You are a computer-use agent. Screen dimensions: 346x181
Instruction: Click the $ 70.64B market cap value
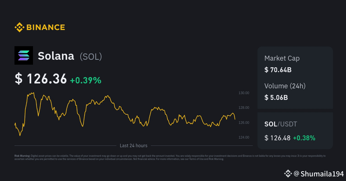pyautogui.click(x=278, y=70)
